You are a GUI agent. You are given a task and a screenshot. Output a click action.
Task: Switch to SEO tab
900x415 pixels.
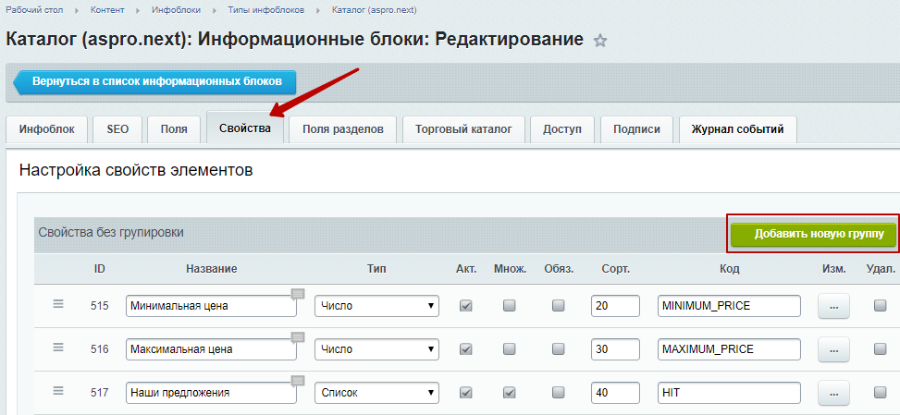click(x=117, y=129)
